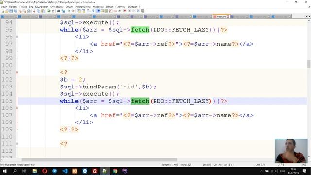Open Google Chrome from taskbar

click(115, 171)
